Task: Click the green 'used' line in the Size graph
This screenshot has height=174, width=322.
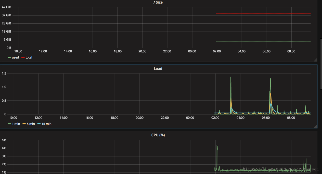Action: coord(263,42)
